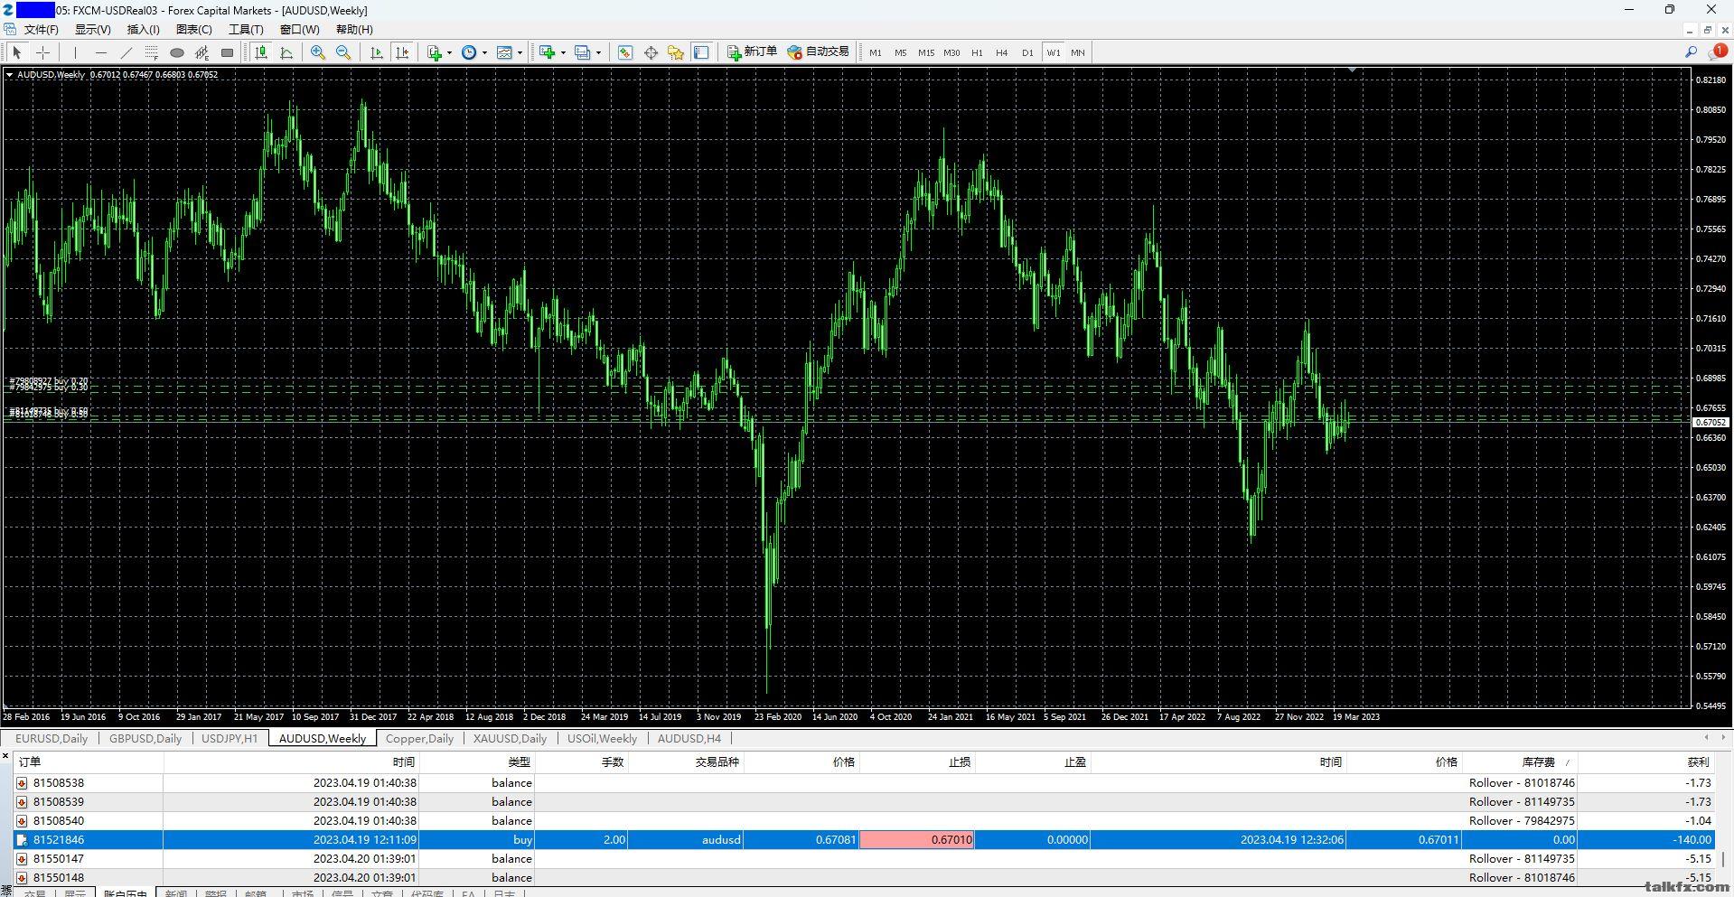Screen dimensions: 1734x897
Task: Click the 新订单 new order button
Action: pyautogui.click(x=752, y=52)
